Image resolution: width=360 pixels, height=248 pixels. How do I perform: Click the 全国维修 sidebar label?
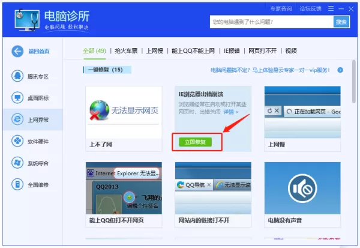click(38, 185)
